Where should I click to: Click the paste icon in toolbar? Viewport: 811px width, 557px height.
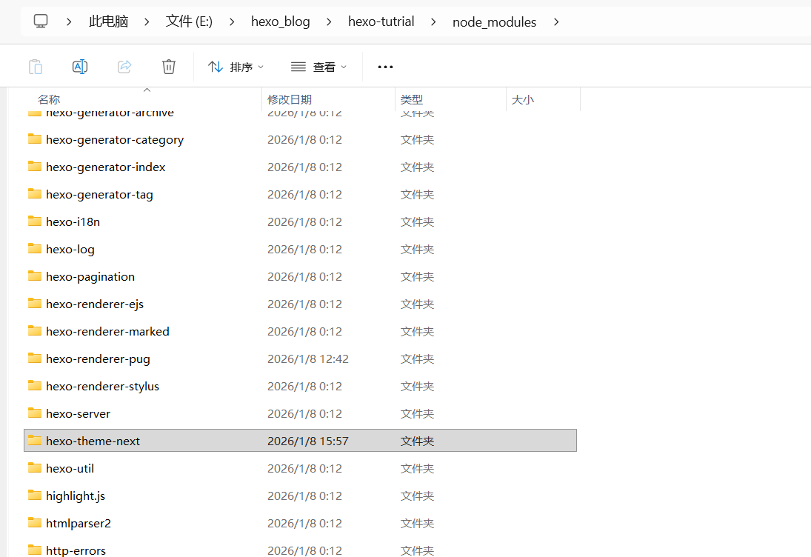36,67
